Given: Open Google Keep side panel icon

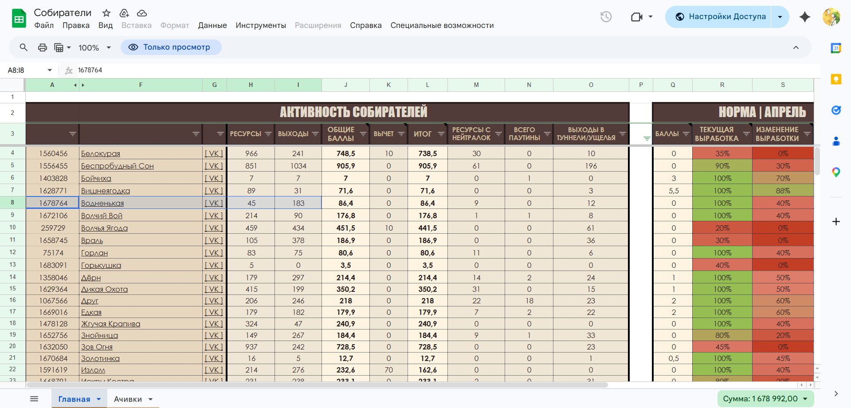Looking at the screenshot, I should 836,79.
